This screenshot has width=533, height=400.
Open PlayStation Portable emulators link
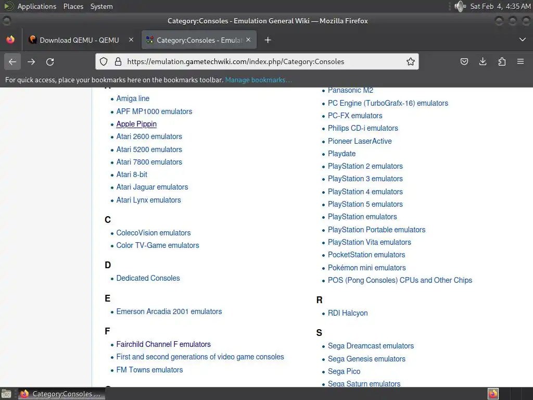[x=376, y=230]
